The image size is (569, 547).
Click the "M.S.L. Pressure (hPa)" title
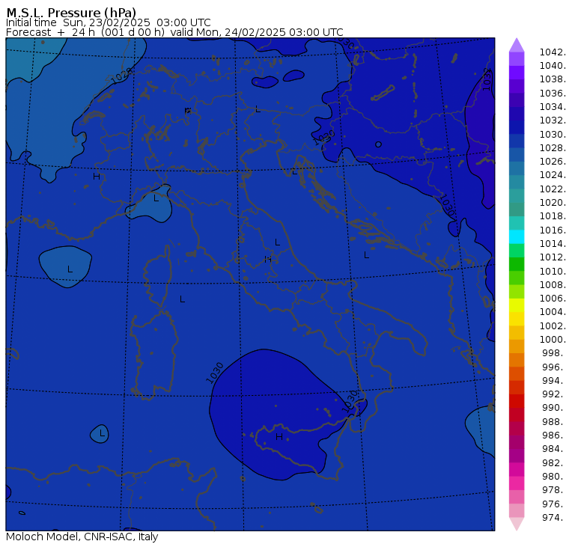click(71, 13)
